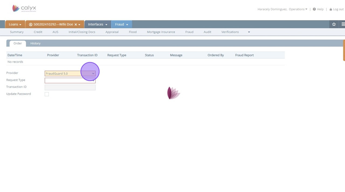Click the Log out lock icon
Viewport: 345px width, 192px height.
(x=331, y=9)
